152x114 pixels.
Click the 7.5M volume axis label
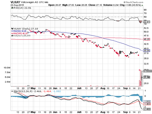pos(8,73)
